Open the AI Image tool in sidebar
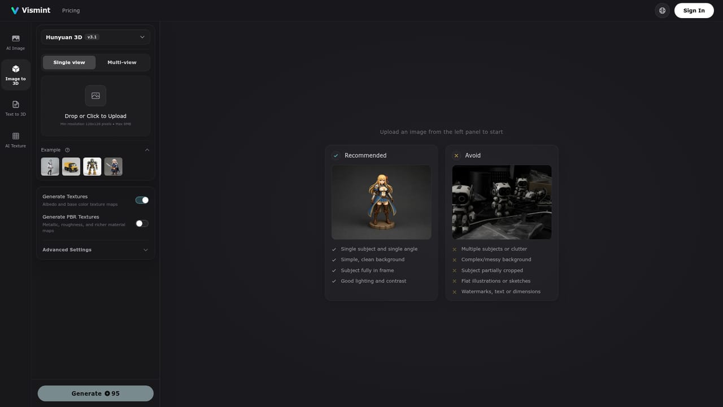Screen dimensions: 723x407 click(16, 42)
